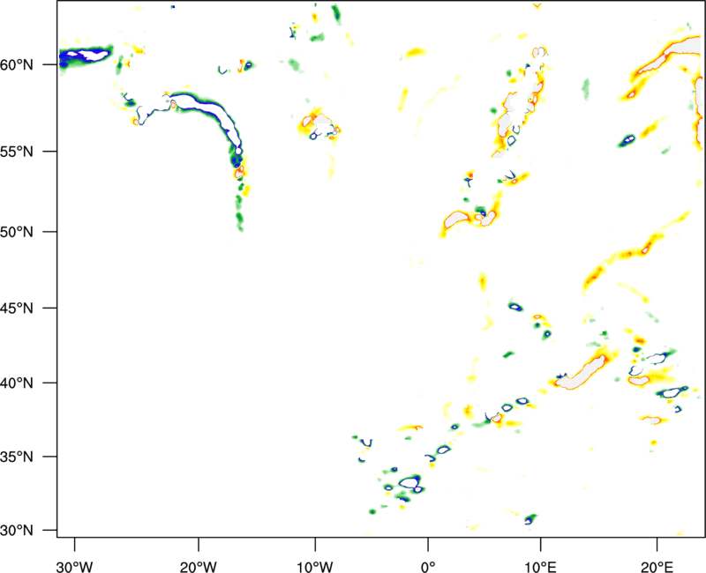Click the 10°W longitude label

tap(315, 567)
